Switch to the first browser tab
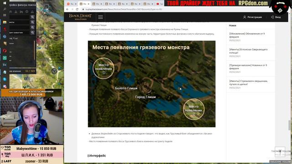Screen dimensions: 292x164 72,4
